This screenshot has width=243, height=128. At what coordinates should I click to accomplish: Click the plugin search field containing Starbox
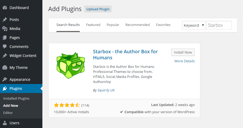point(219,25)
